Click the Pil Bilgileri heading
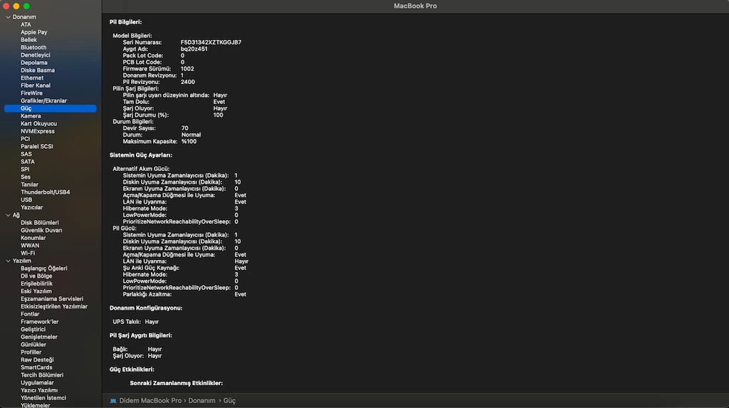 pyautogui.click(x=125, y=22)
